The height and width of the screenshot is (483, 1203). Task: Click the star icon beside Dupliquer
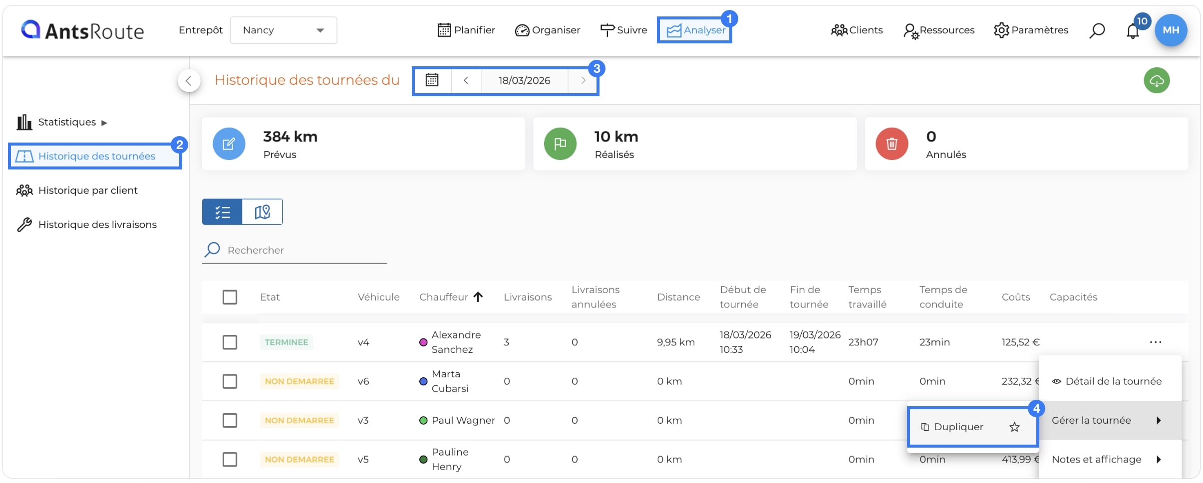point(1014,427)
